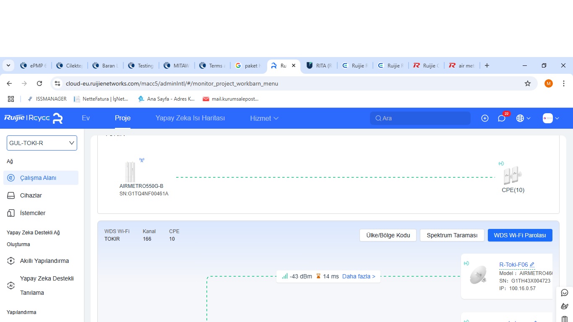This screenshot has width=573, height=322.
Task: Click the IP 100.16.0.57 text
Action: pos(517,288)
